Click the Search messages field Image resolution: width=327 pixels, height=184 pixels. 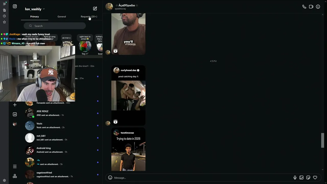pos(55,26)
